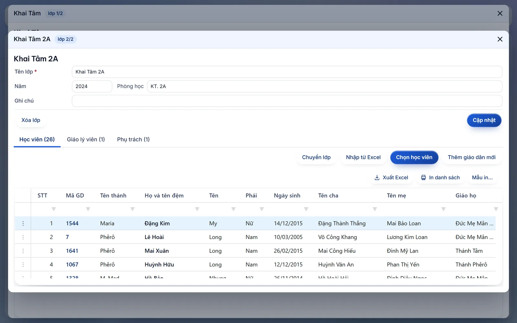Image resolution: width=517 pixels, height=323 pixels.
Task: Click the Cập nhật button
Action: (484, 120)
